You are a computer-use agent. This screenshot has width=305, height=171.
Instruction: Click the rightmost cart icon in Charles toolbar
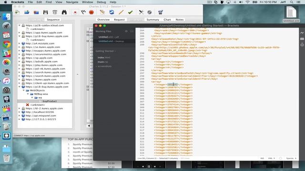160,12
